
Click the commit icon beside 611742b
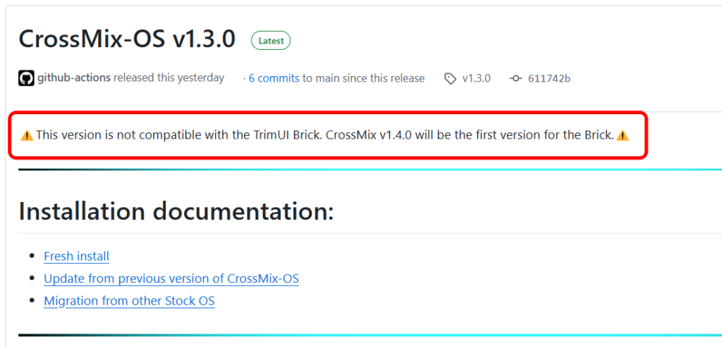[515, 79]
